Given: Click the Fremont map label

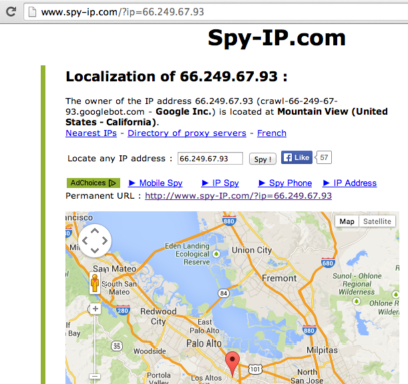Looking at the screenshot, I should (x=279, y=278).
